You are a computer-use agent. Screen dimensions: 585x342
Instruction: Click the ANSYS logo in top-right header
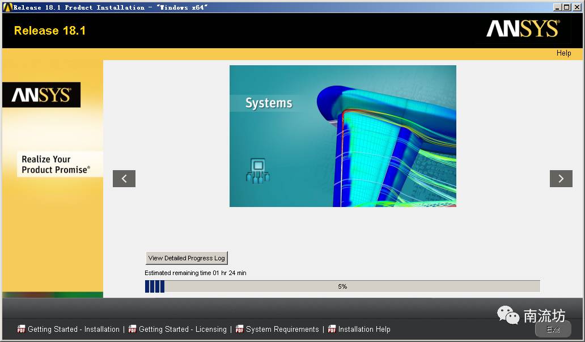(523, 29)
